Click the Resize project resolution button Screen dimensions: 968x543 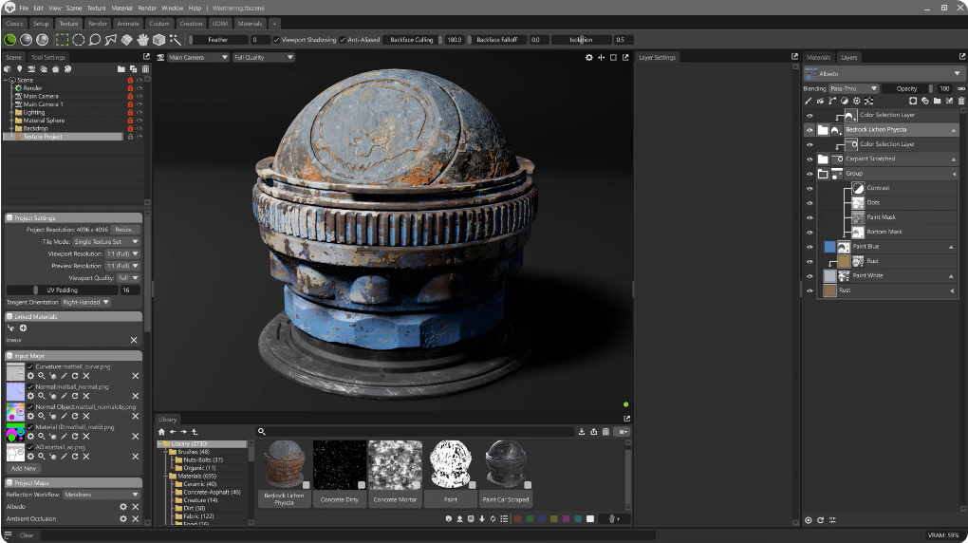125,230
